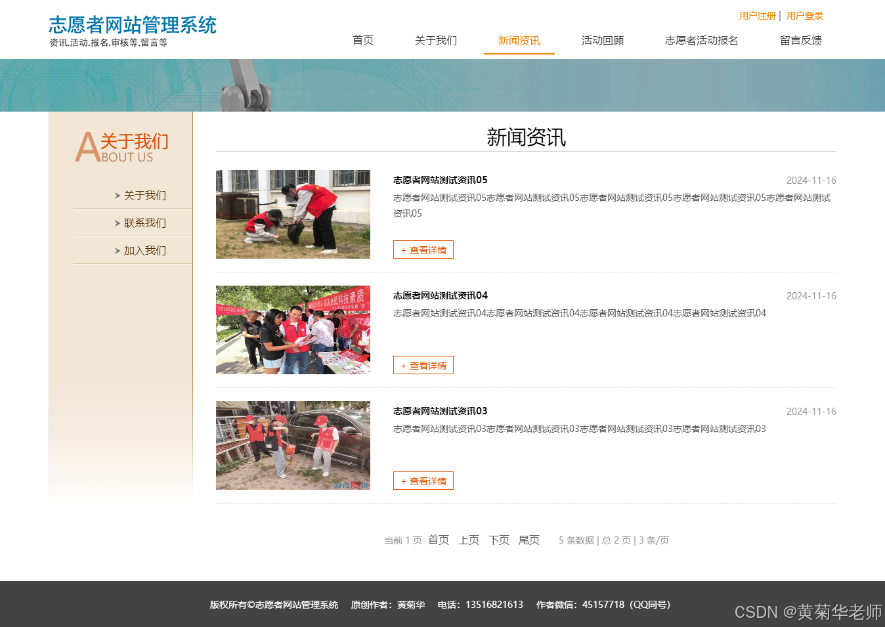
Task: Open thumbnail of 志愿者网站测试资讯03
Action: pyautogui.click(x=293, y=446)
